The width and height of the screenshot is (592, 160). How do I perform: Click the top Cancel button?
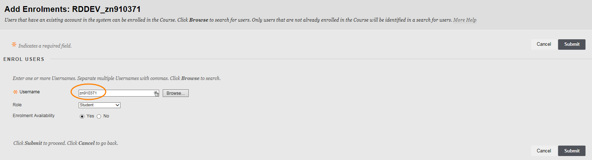tap(544, 44)
